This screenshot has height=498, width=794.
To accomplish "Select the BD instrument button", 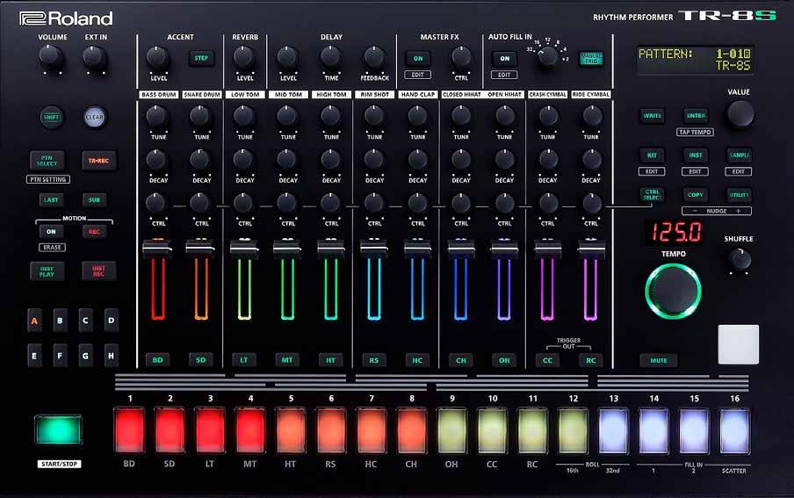I will pyautogui.click(x=157, y=360).
